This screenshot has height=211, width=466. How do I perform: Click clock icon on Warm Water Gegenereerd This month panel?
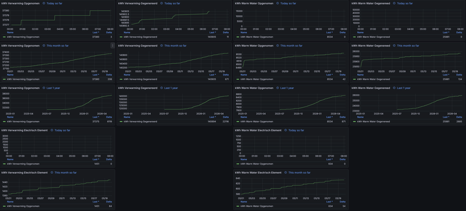click(394, 46)
